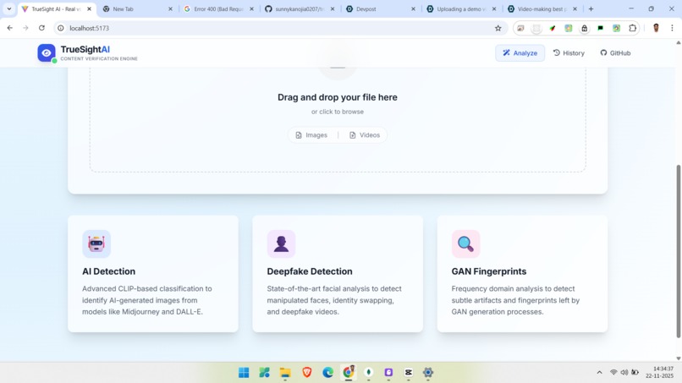Follow the GitHub link in the header
This screenshot has width=682, height=383.
615,53
